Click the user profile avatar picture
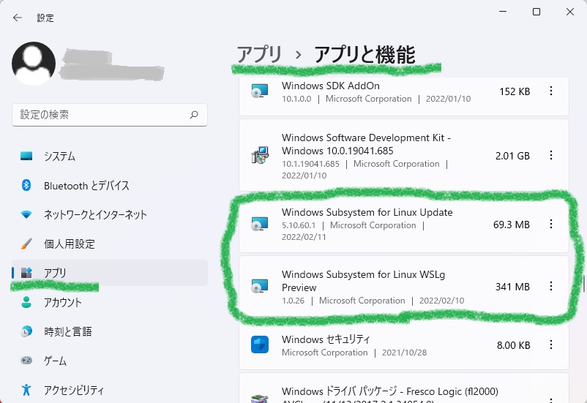 pos(34,64)
